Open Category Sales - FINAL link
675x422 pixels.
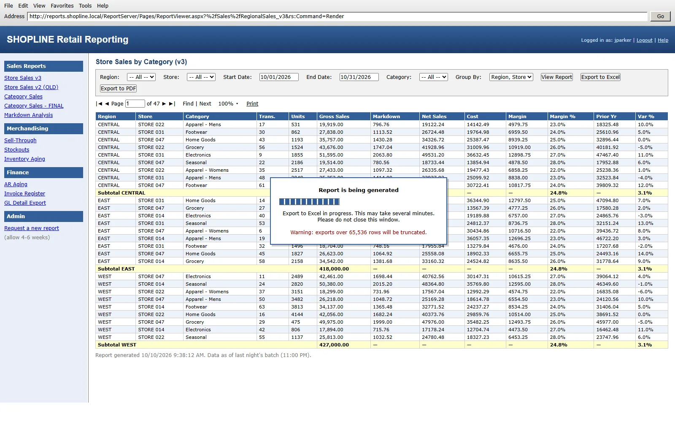34,106
